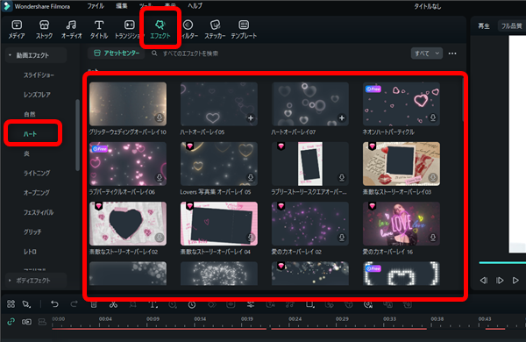Select the ライトニング effect category

[x=37, y=173]
